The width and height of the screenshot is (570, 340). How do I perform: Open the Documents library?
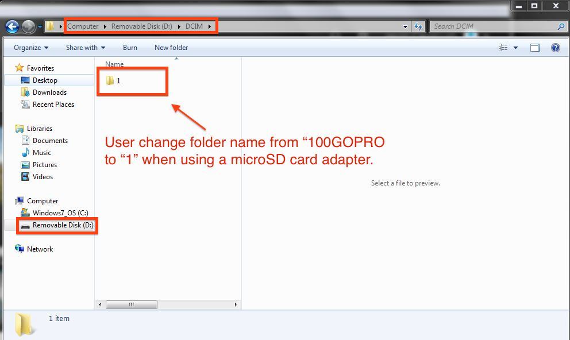(50, 141)
